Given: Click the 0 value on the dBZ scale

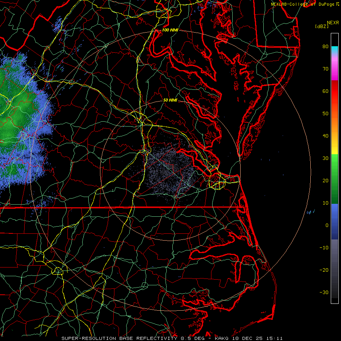Looking at the screenshot, I should tap(327, 225).
